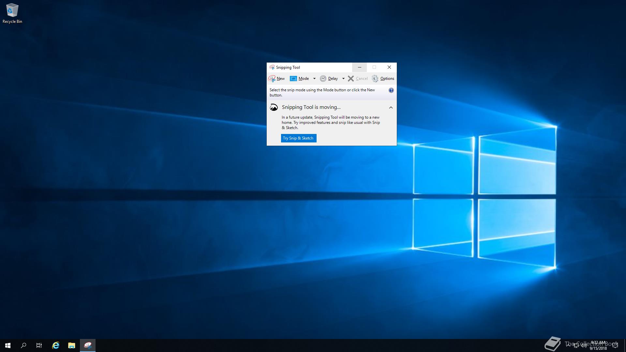The image size is (626, 352).
Task: Open Task View from the taskbar
Action: tap(39, 345)
